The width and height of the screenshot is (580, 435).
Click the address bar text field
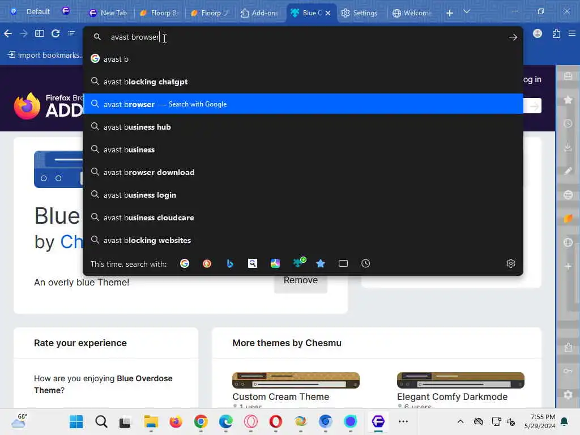click(304, 37)
